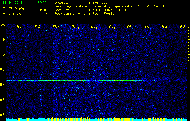Click the 1955 time tick
The height and width of the screenshot is (121, 190).
click(x=92, y=26)
